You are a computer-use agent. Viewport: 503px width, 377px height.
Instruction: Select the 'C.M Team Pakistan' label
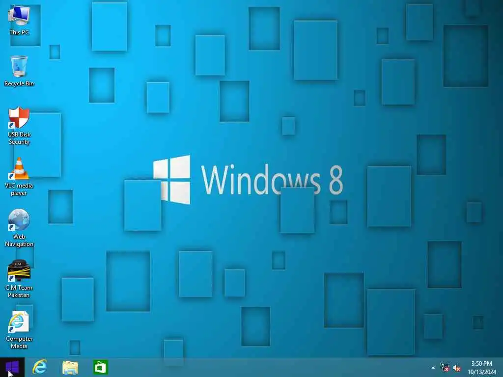(x=19, y=291)
